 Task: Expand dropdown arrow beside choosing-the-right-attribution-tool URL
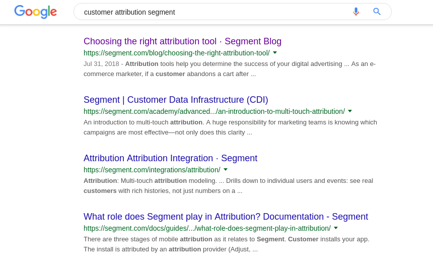coord(275,52)
